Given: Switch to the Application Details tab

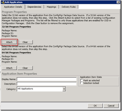Looking at the screenshot, I should tap(13, 7).
